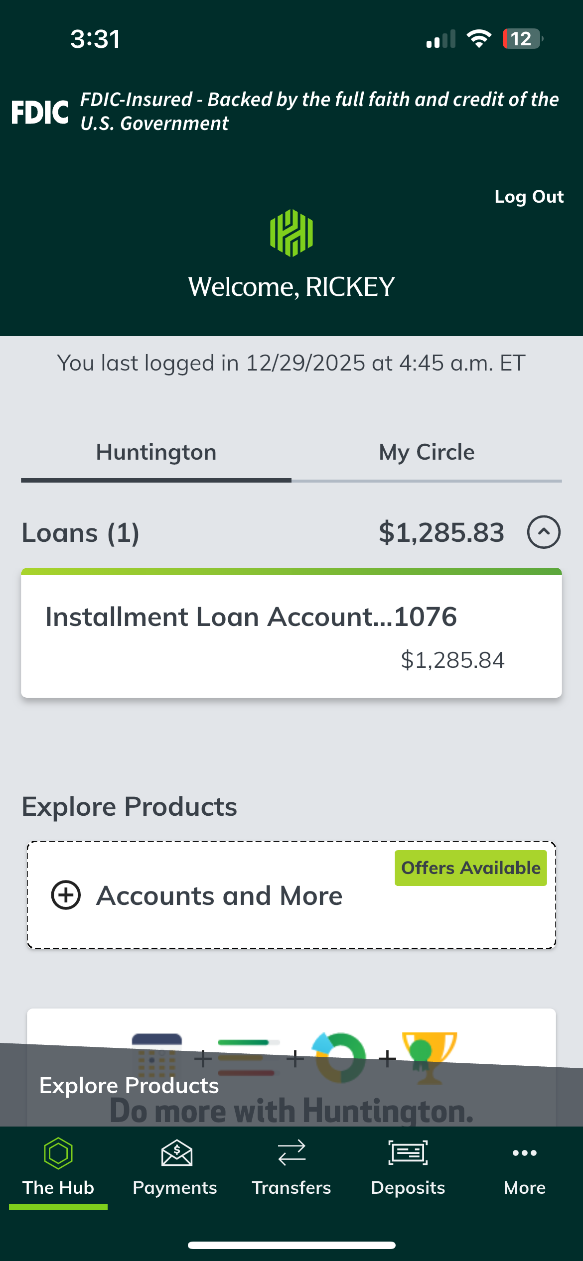Open the Do more with Huntington banner
Screen dimensions: 583x1261
point(291,1111)
